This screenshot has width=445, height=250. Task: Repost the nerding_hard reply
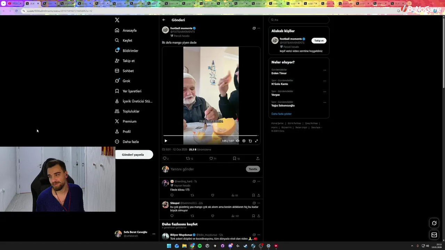(x=192, y=195)
